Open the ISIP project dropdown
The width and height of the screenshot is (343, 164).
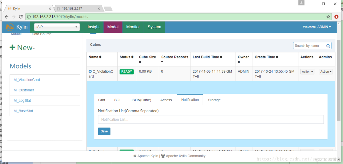point(57,27)
